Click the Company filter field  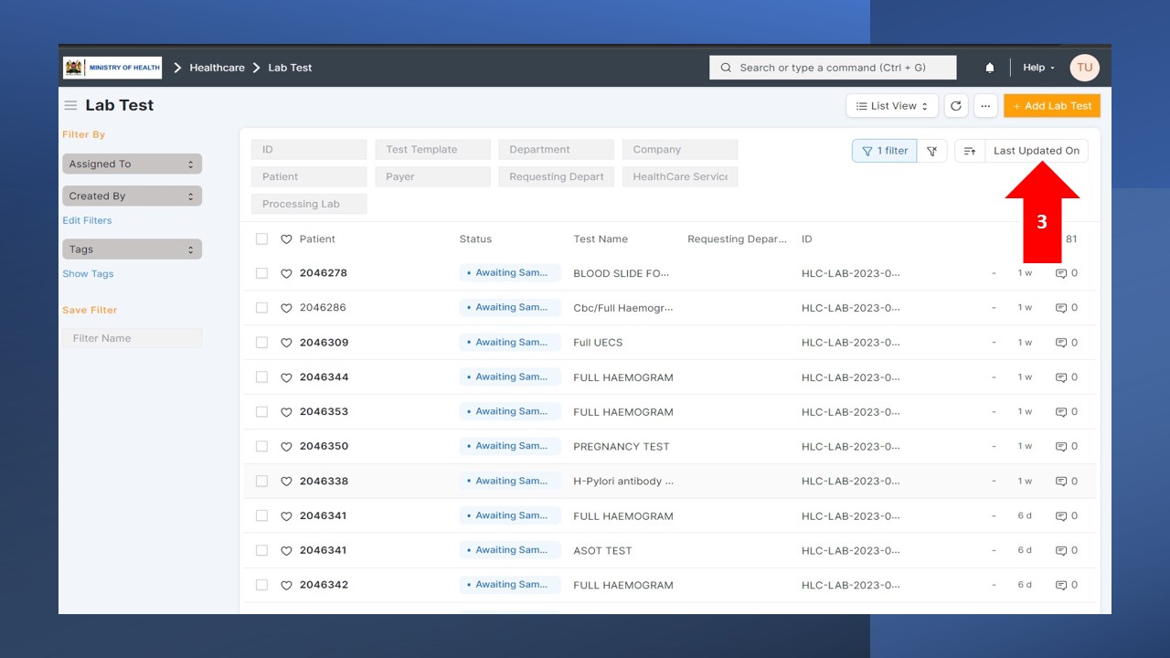pyautogui.click(x=680, y=150)
